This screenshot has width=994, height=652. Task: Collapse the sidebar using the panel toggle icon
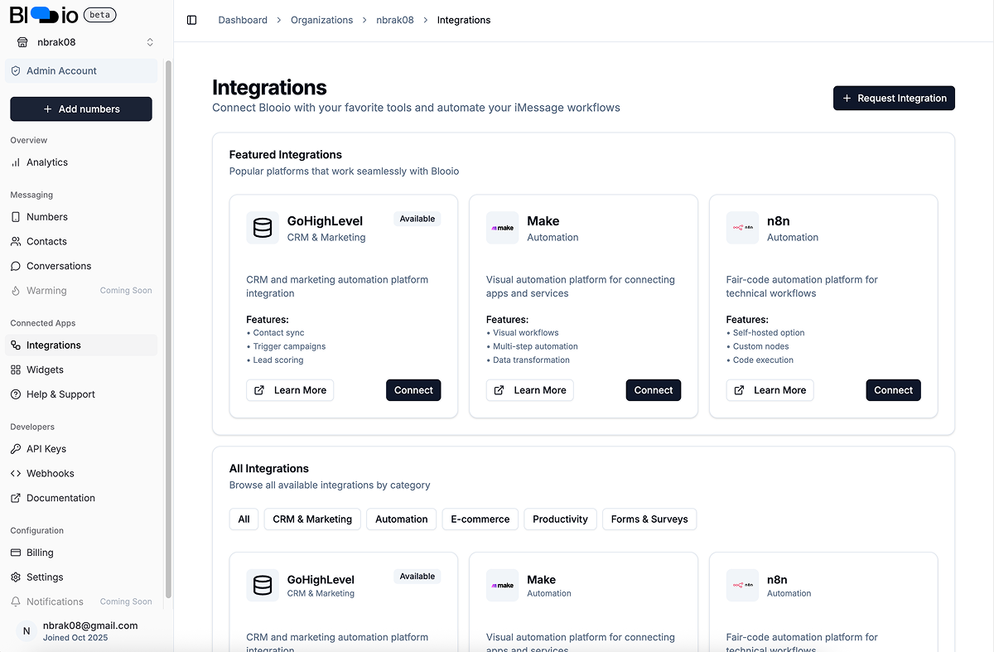coord(192,20)
